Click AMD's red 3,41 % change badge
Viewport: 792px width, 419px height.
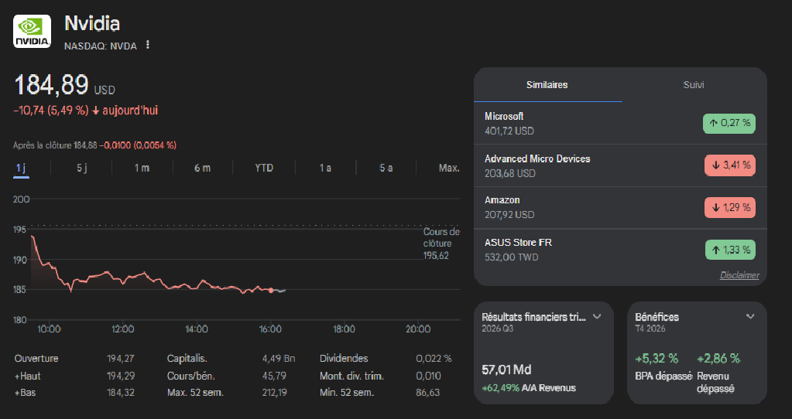[x=729, y=165]
